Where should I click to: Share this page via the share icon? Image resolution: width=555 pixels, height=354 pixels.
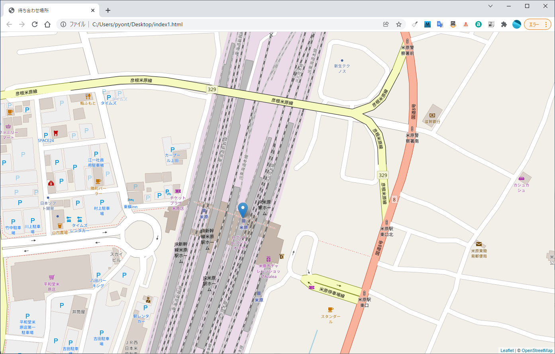click(386, 24)
